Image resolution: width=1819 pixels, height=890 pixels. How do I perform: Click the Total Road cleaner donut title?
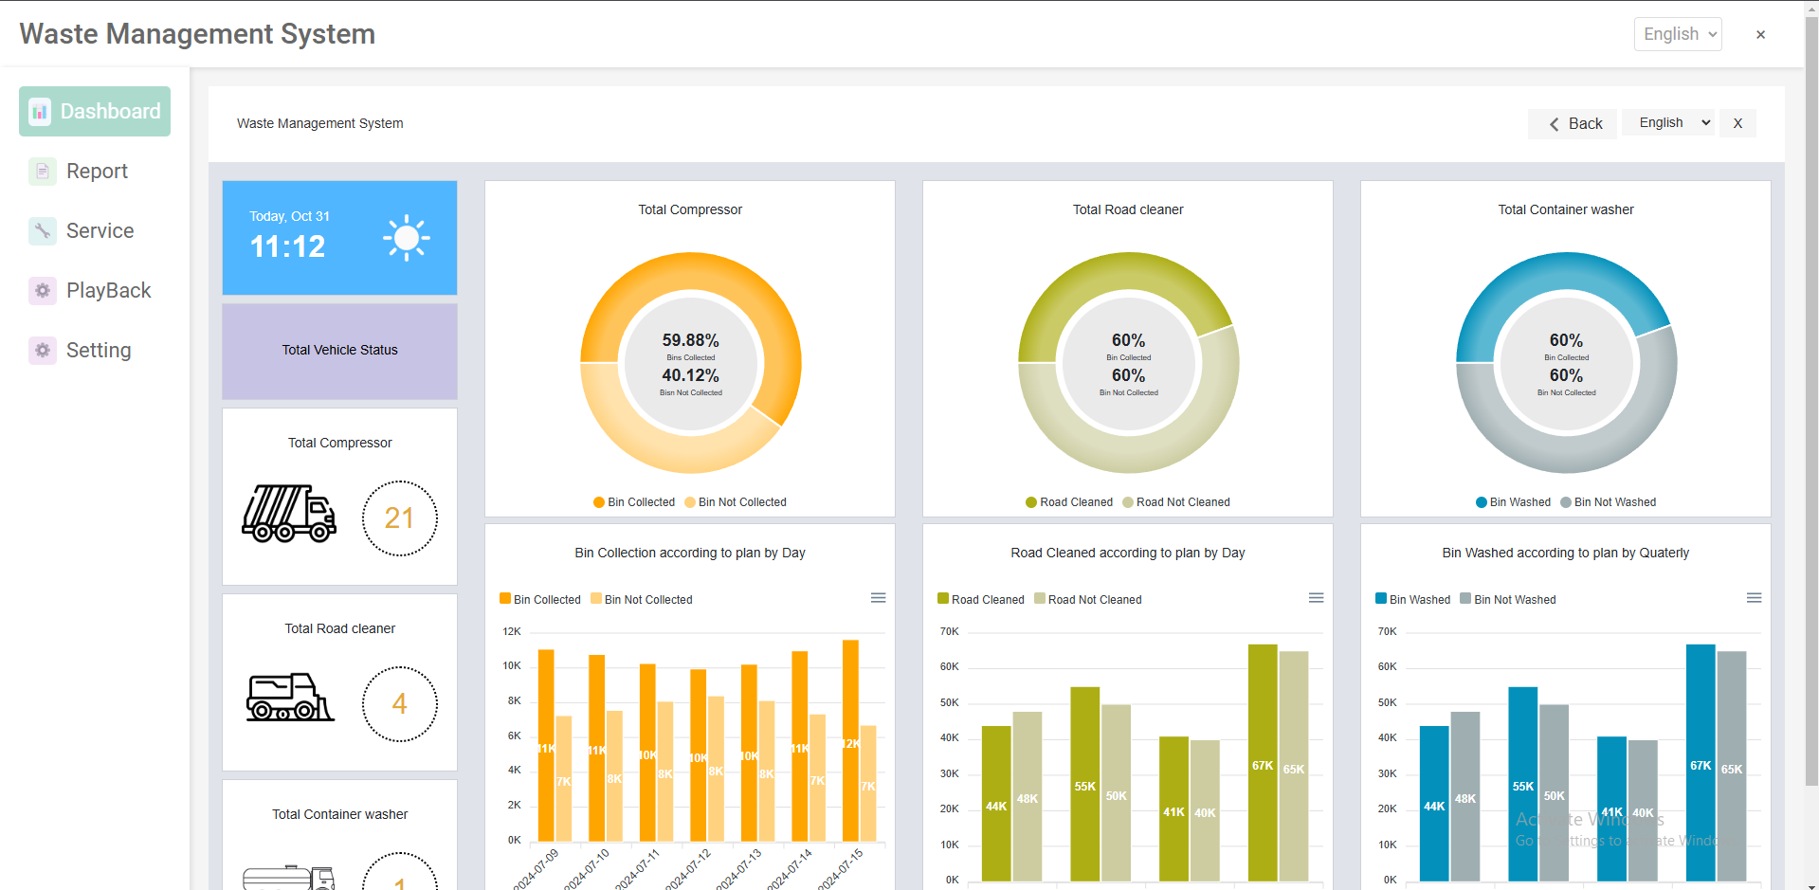click(1128, 209)
